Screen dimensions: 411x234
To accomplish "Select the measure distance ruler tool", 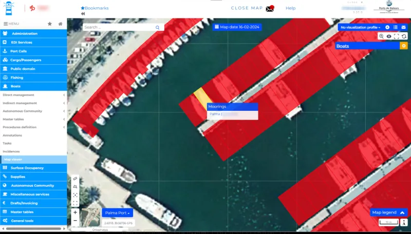I will pyautogui.click(x=75, y=179).
